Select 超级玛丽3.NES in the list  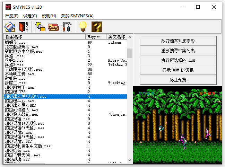[x=18, y=141]
